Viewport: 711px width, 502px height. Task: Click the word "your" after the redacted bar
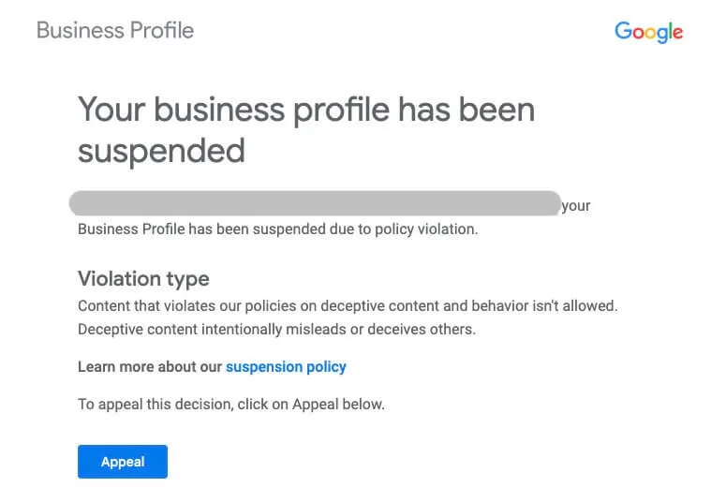[x=576, y=206]
